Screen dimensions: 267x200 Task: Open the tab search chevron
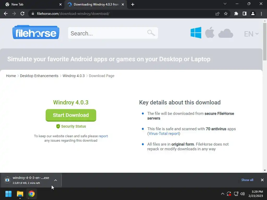225,4
